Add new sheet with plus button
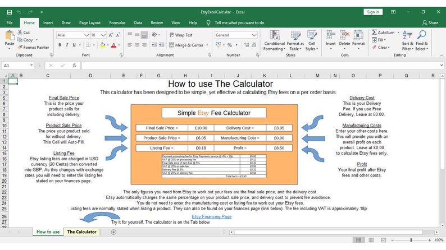The image size is (446, 250). 113,232
